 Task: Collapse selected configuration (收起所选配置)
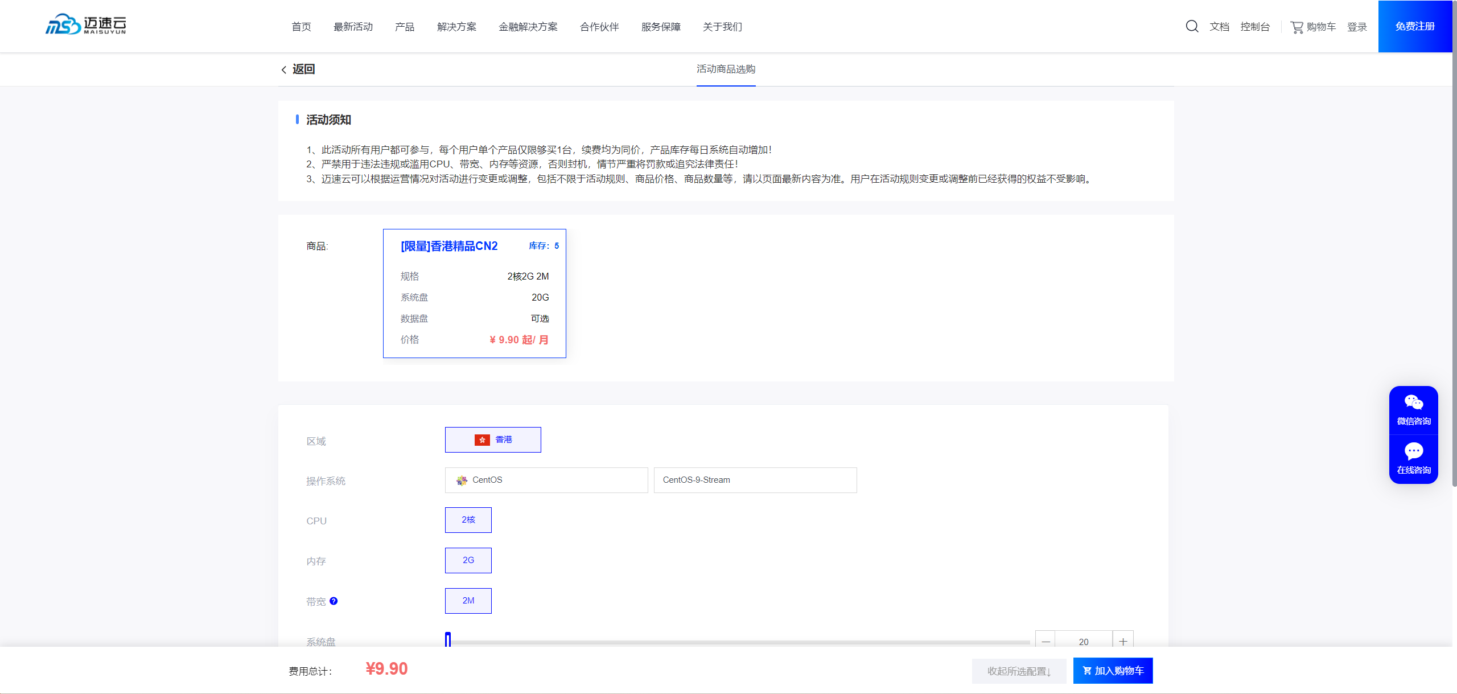(x=1018, y=671)
